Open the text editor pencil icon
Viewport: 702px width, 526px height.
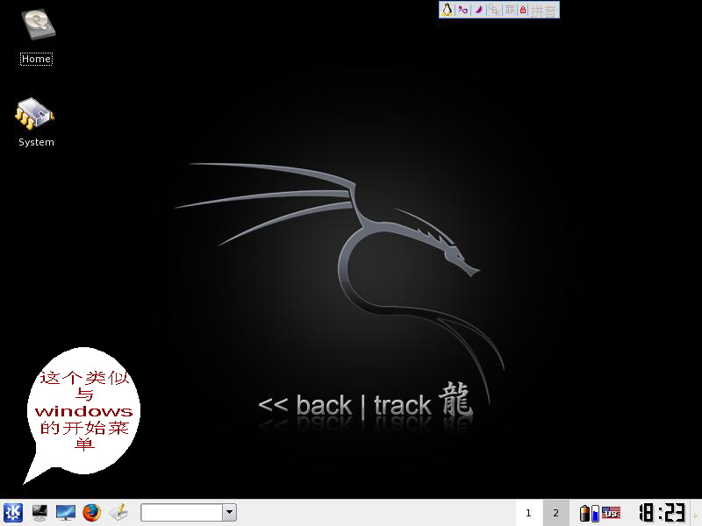click(118, 512)
